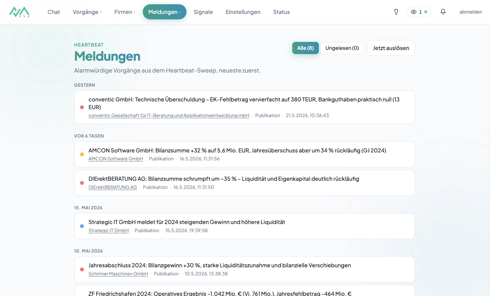Click red status dot of DIErektBERATUNG alert

pos(82,183)
